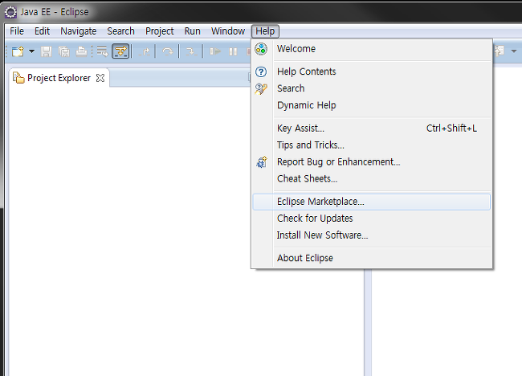Close the Help menu from menu bar
Viewport: 522px width, 376px height.
[265, 31]
